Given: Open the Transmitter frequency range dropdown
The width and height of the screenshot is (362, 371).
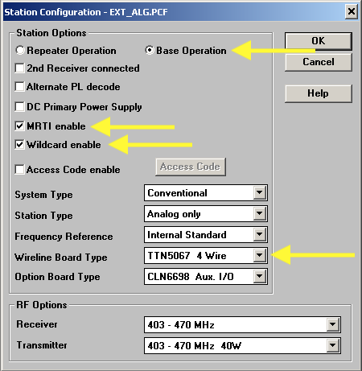Looking at the screenshot, I should point(333,345).
